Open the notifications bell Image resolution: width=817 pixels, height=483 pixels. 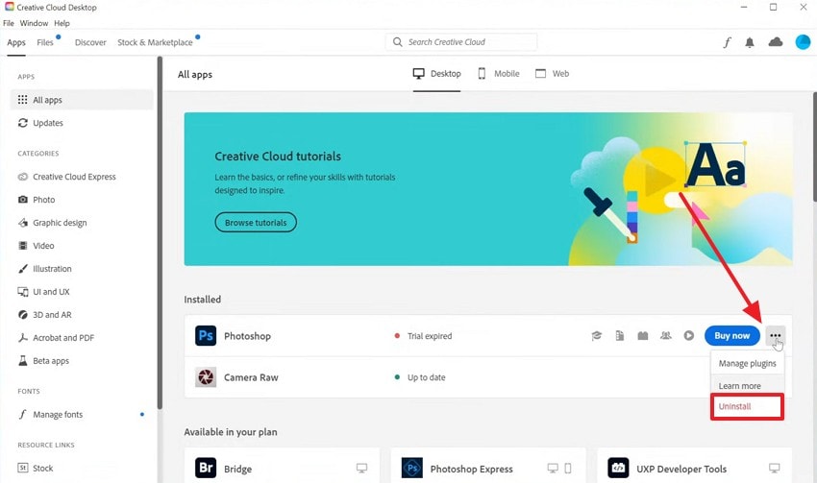coord(750,42)
